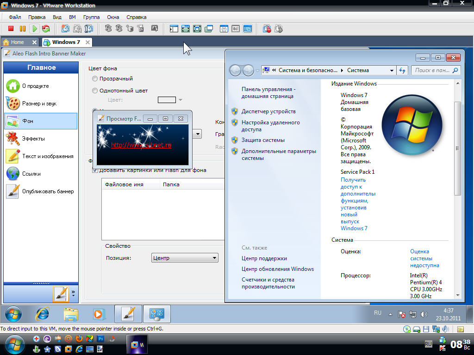Click the VMware summary view icon
Screen dimensions: 474x355
click(x=224, y=29)
